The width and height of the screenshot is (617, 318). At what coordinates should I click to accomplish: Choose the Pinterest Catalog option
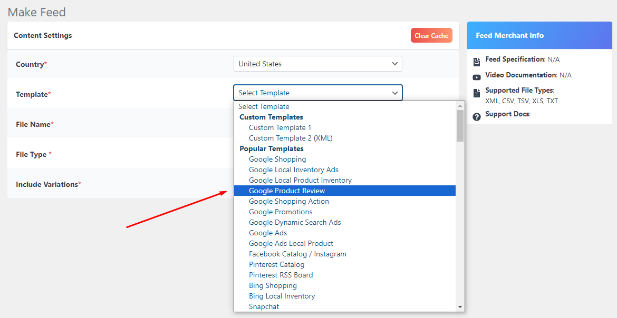pos(277,264)
